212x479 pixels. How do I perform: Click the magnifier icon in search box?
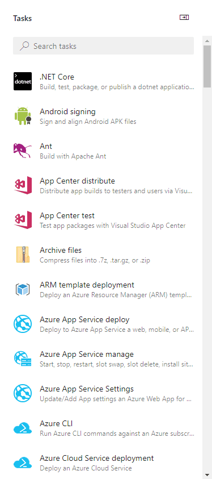pyautogui.click(x=24, y=46)
